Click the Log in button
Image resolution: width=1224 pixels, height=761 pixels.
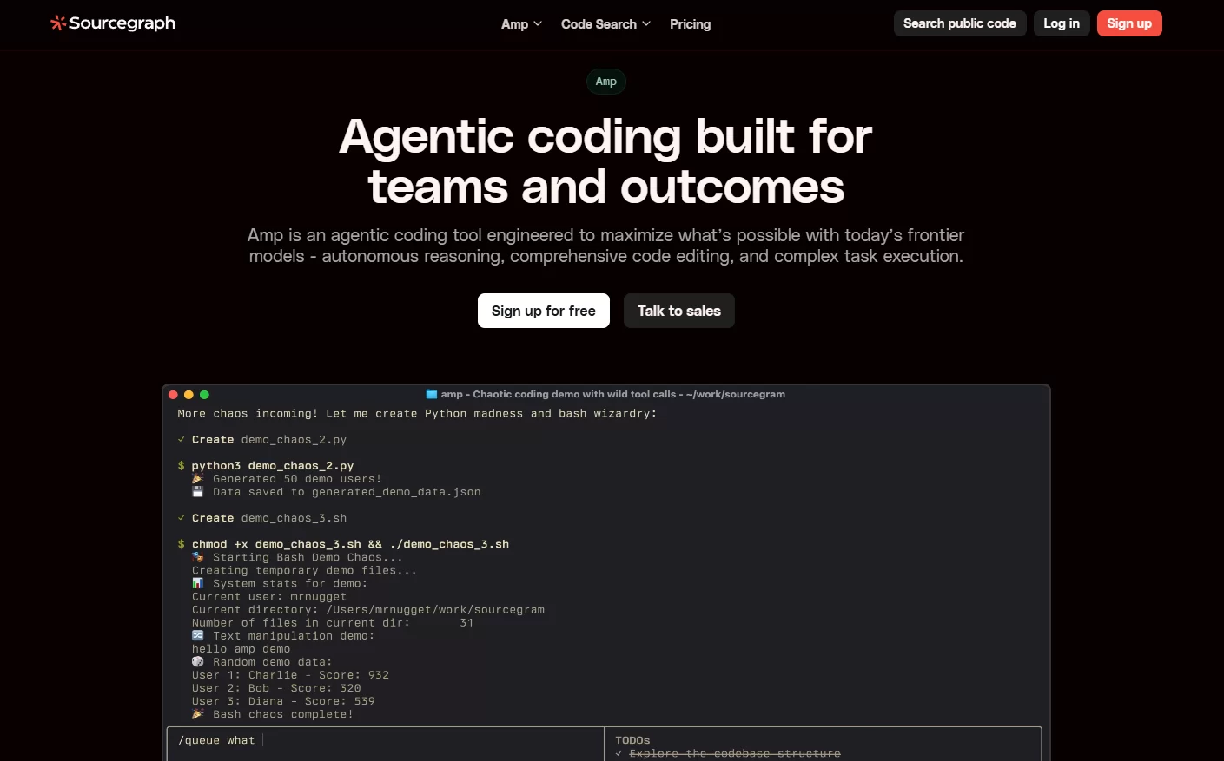(1061, 23)
